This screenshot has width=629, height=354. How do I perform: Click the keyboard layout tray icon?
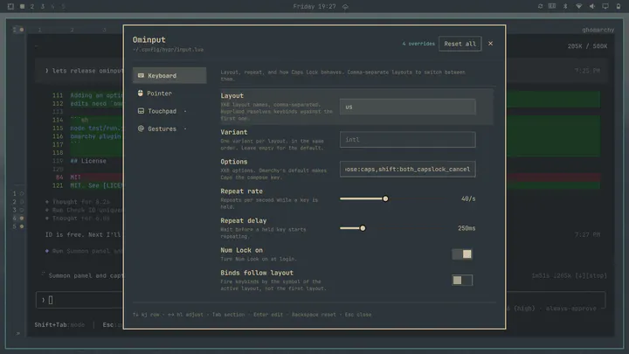552,6
